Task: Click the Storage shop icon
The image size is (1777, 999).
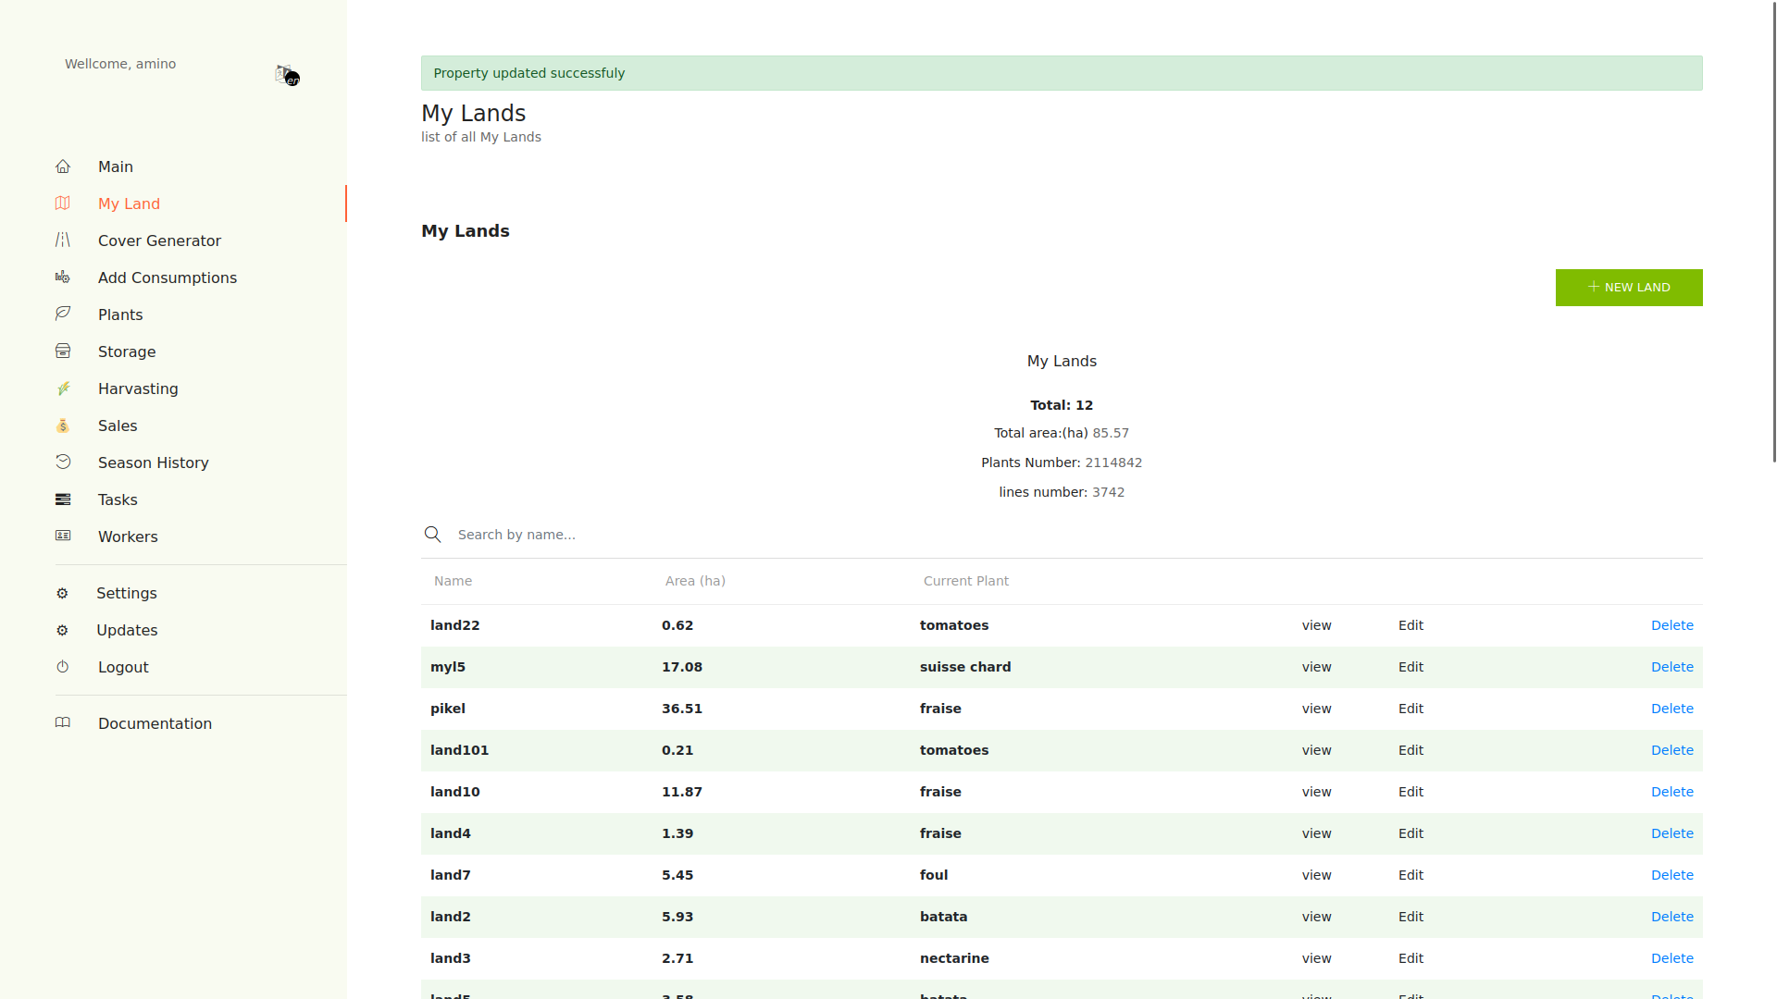Action: click(x=63, y=351)
